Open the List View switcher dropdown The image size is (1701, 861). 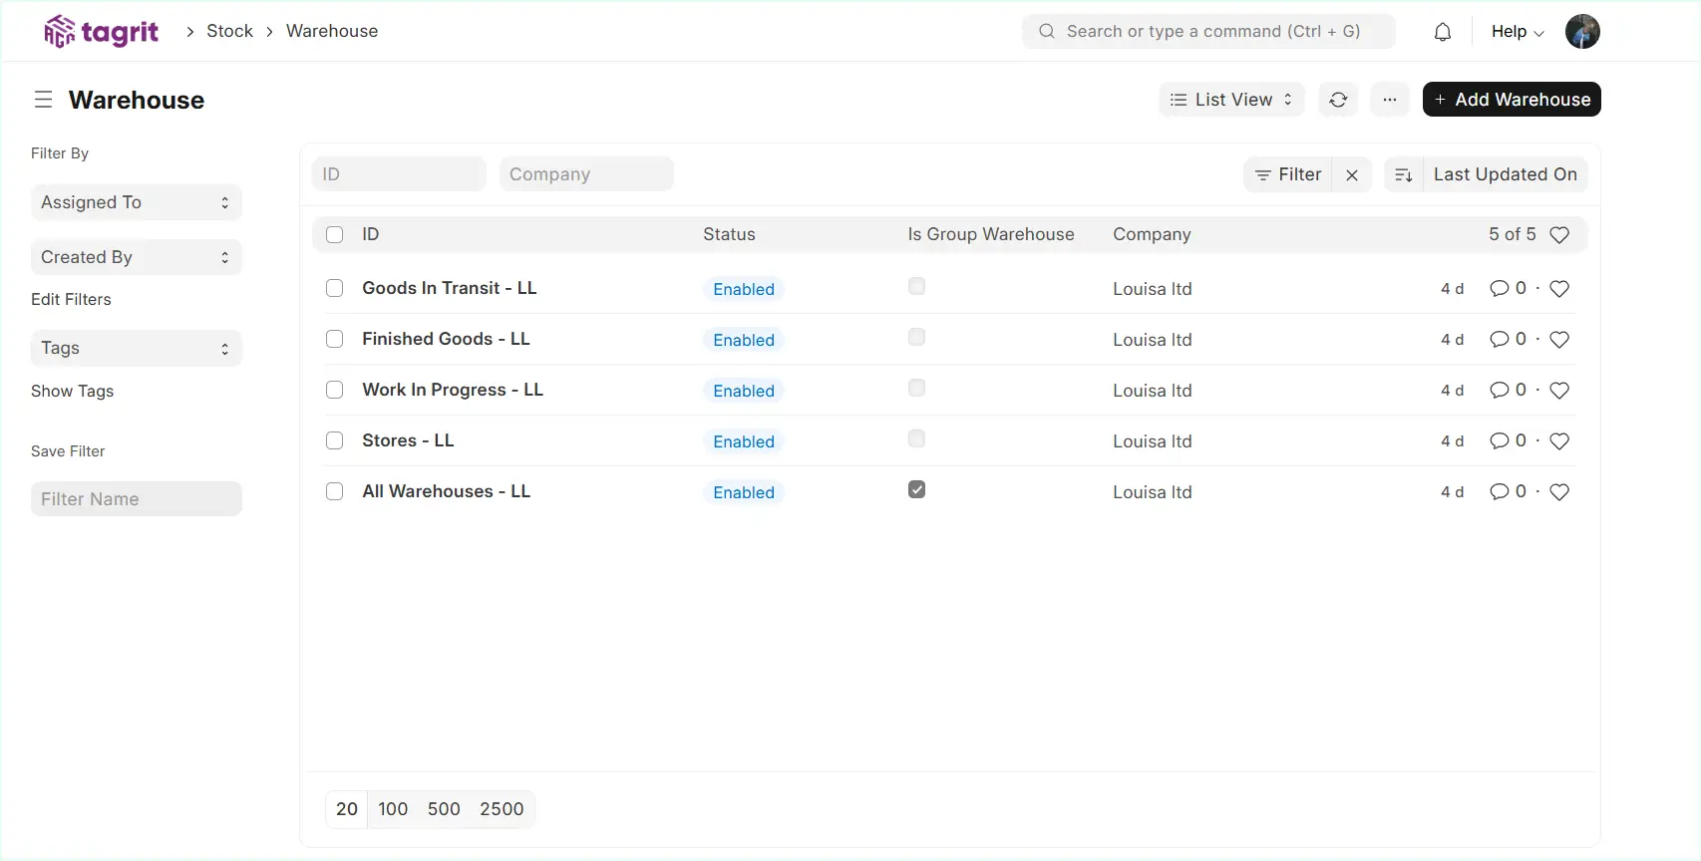(x=1230, y=100)
